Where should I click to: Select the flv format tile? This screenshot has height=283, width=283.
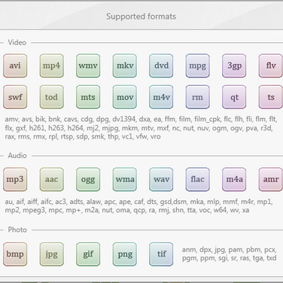click(271, 65)
